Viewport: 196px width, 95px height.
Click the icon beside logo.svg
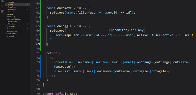point(8,17)
